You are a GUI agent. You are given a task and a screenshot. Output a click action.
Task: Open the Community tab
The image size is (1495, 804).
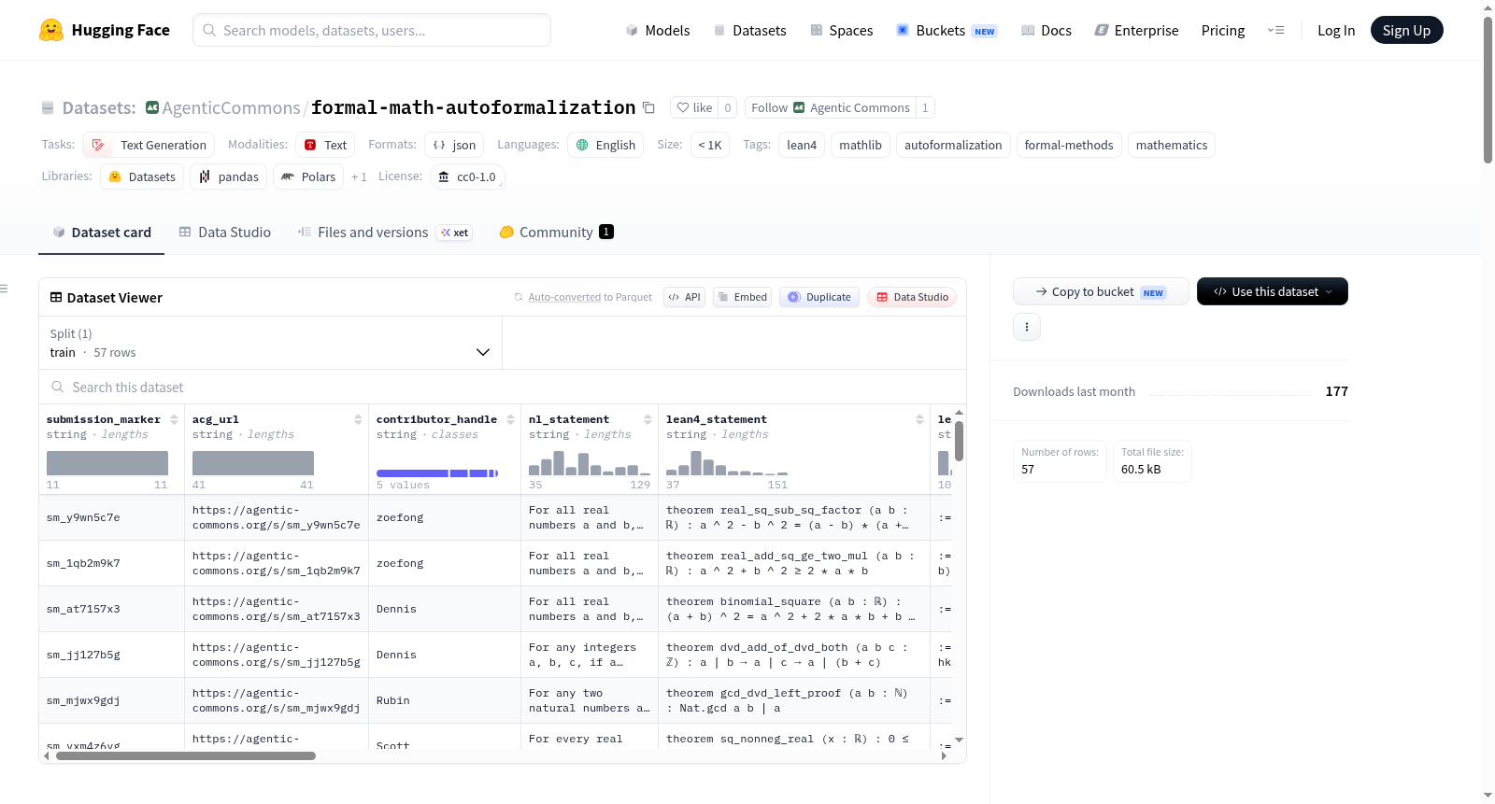(556, 233)
